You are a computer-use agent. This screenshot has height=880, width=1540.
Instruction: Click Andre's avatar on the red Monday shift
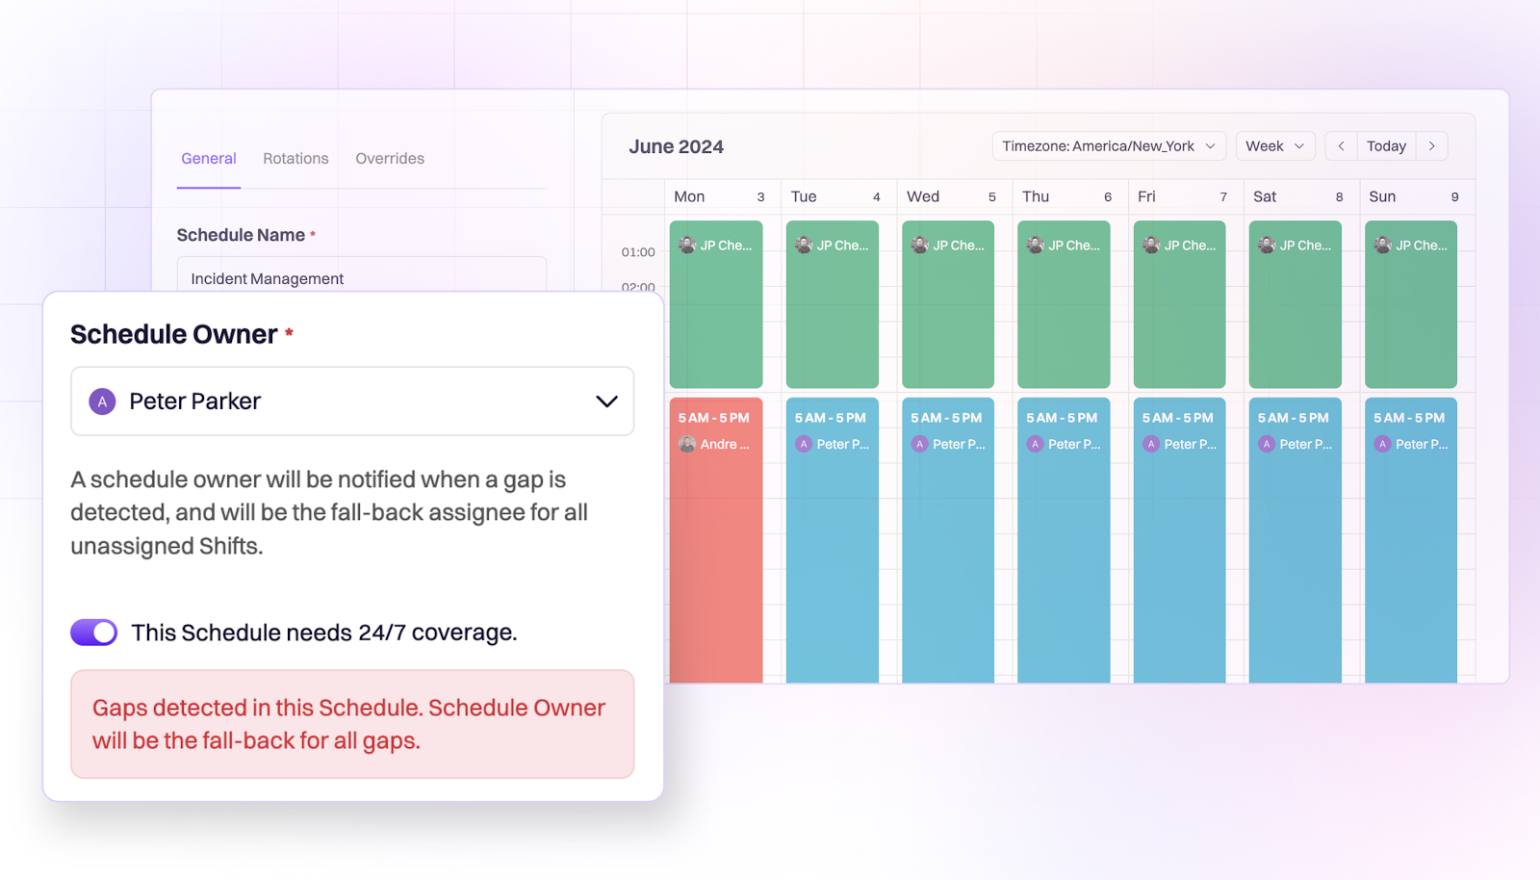687,444
